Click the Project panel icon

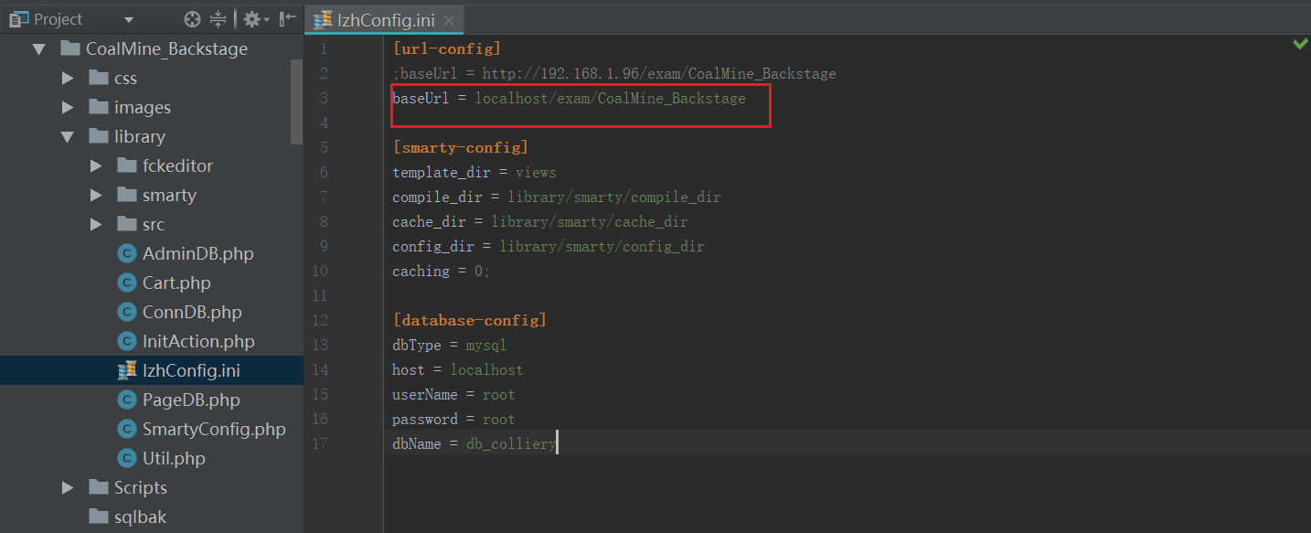coord(18,18)
